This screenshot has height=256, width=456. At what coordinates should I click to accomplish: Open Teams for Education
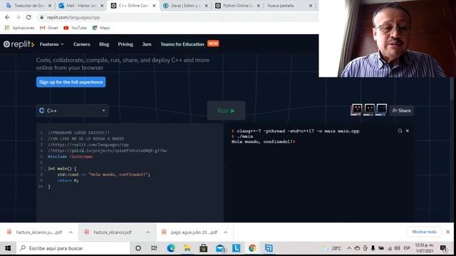click(182, 44)
